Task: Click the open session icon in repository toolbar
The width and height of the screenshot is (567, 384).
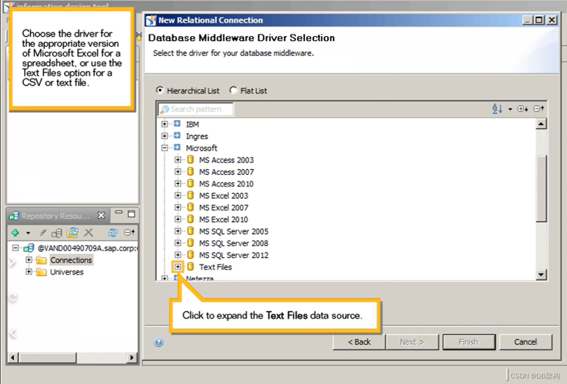Action: 57,233
